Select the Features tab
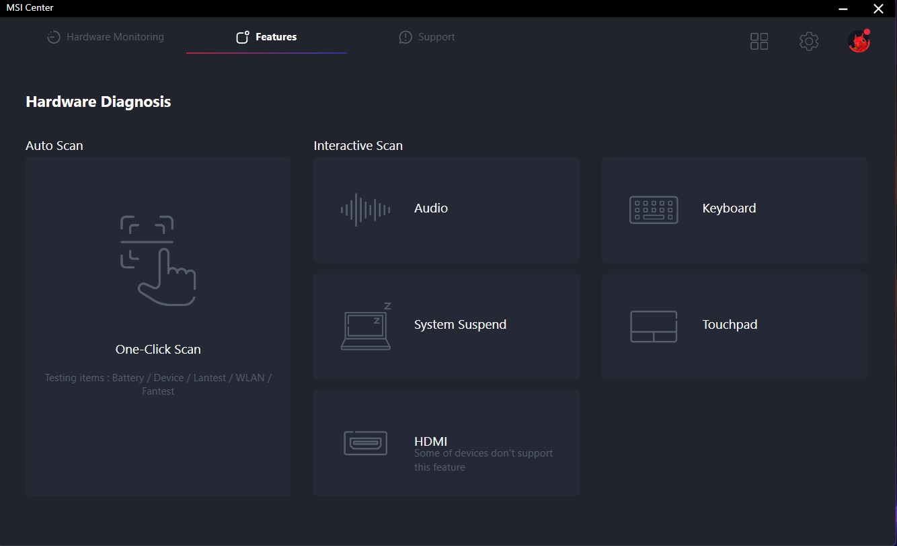897x546 pixels. coord(266,37)
